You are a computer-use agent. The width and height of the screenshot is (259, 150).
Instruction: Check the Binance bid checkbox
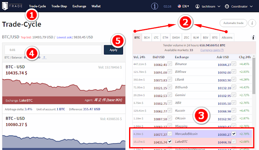tap(170, 64)
